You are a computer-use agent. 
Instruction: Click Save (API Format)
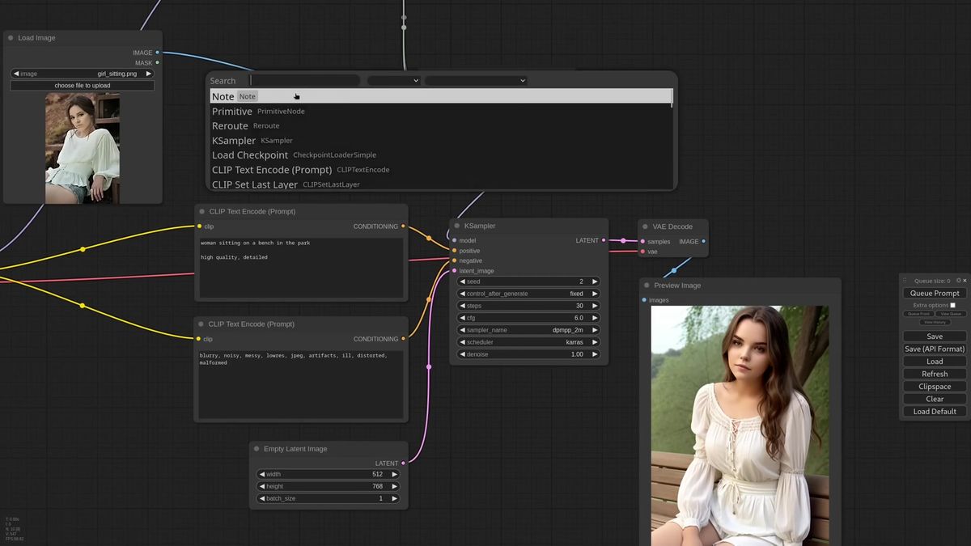point(935,349)
